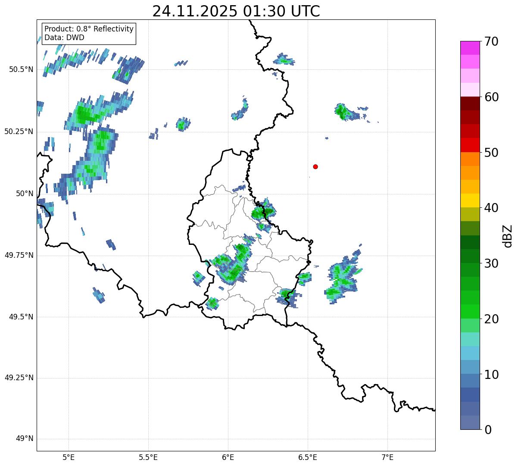Click the "Data: DWD" label

point(64,38)
